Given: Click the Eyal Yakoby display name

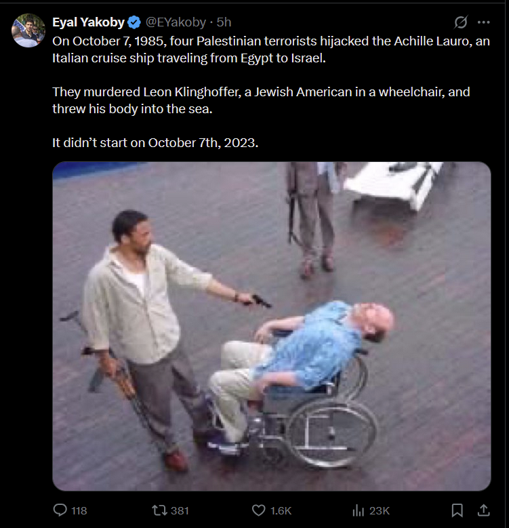Looking at the screenshot, I should 88,22.
